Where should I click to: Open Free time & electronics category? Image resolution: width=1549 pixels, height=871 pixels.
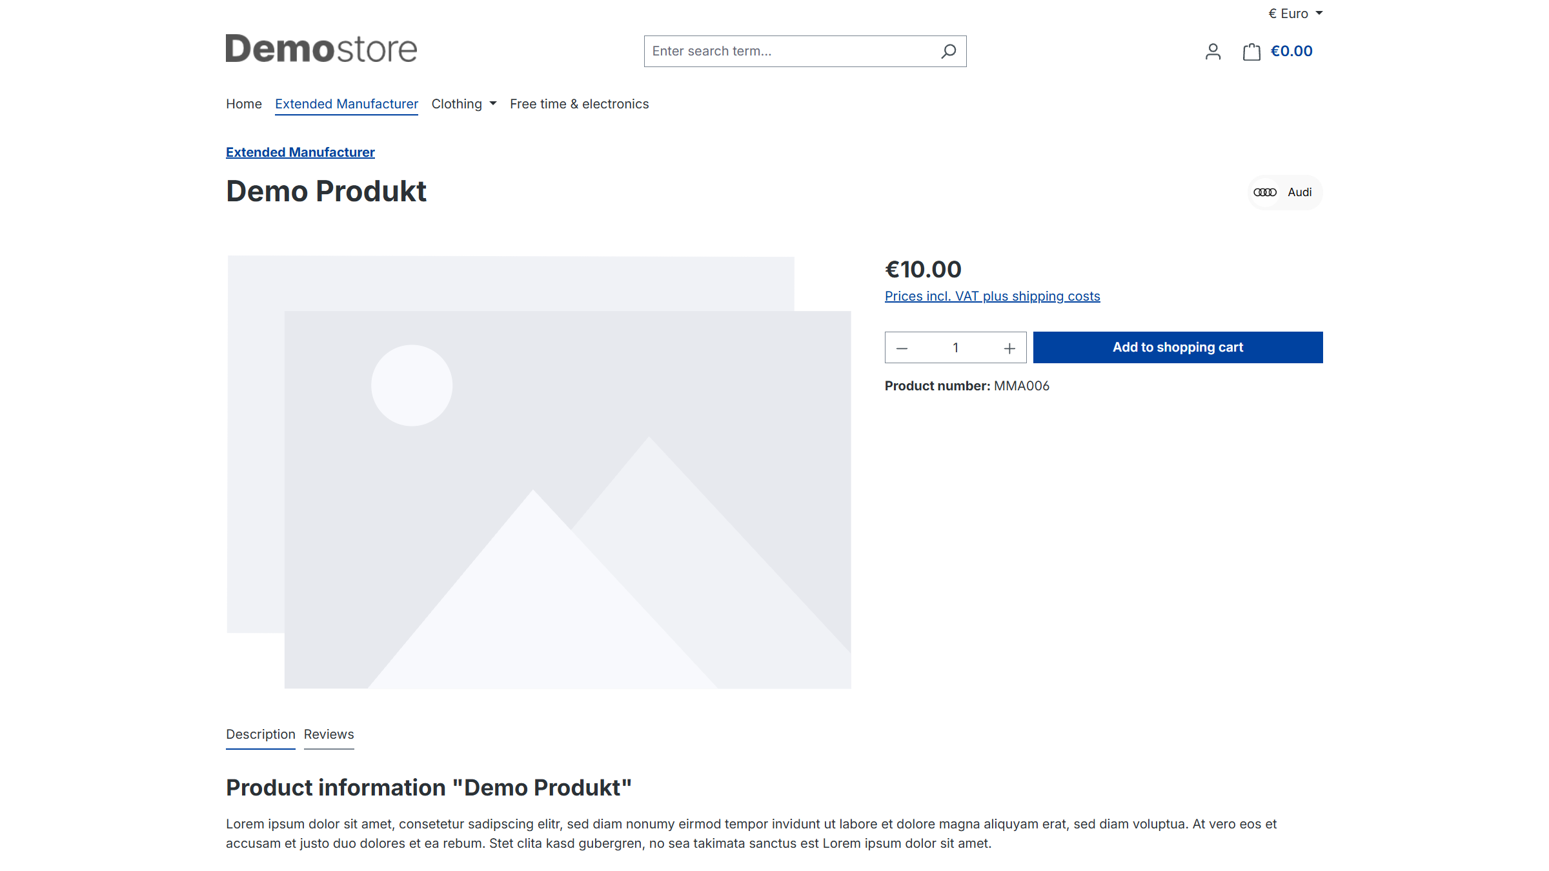click(579, 104)
